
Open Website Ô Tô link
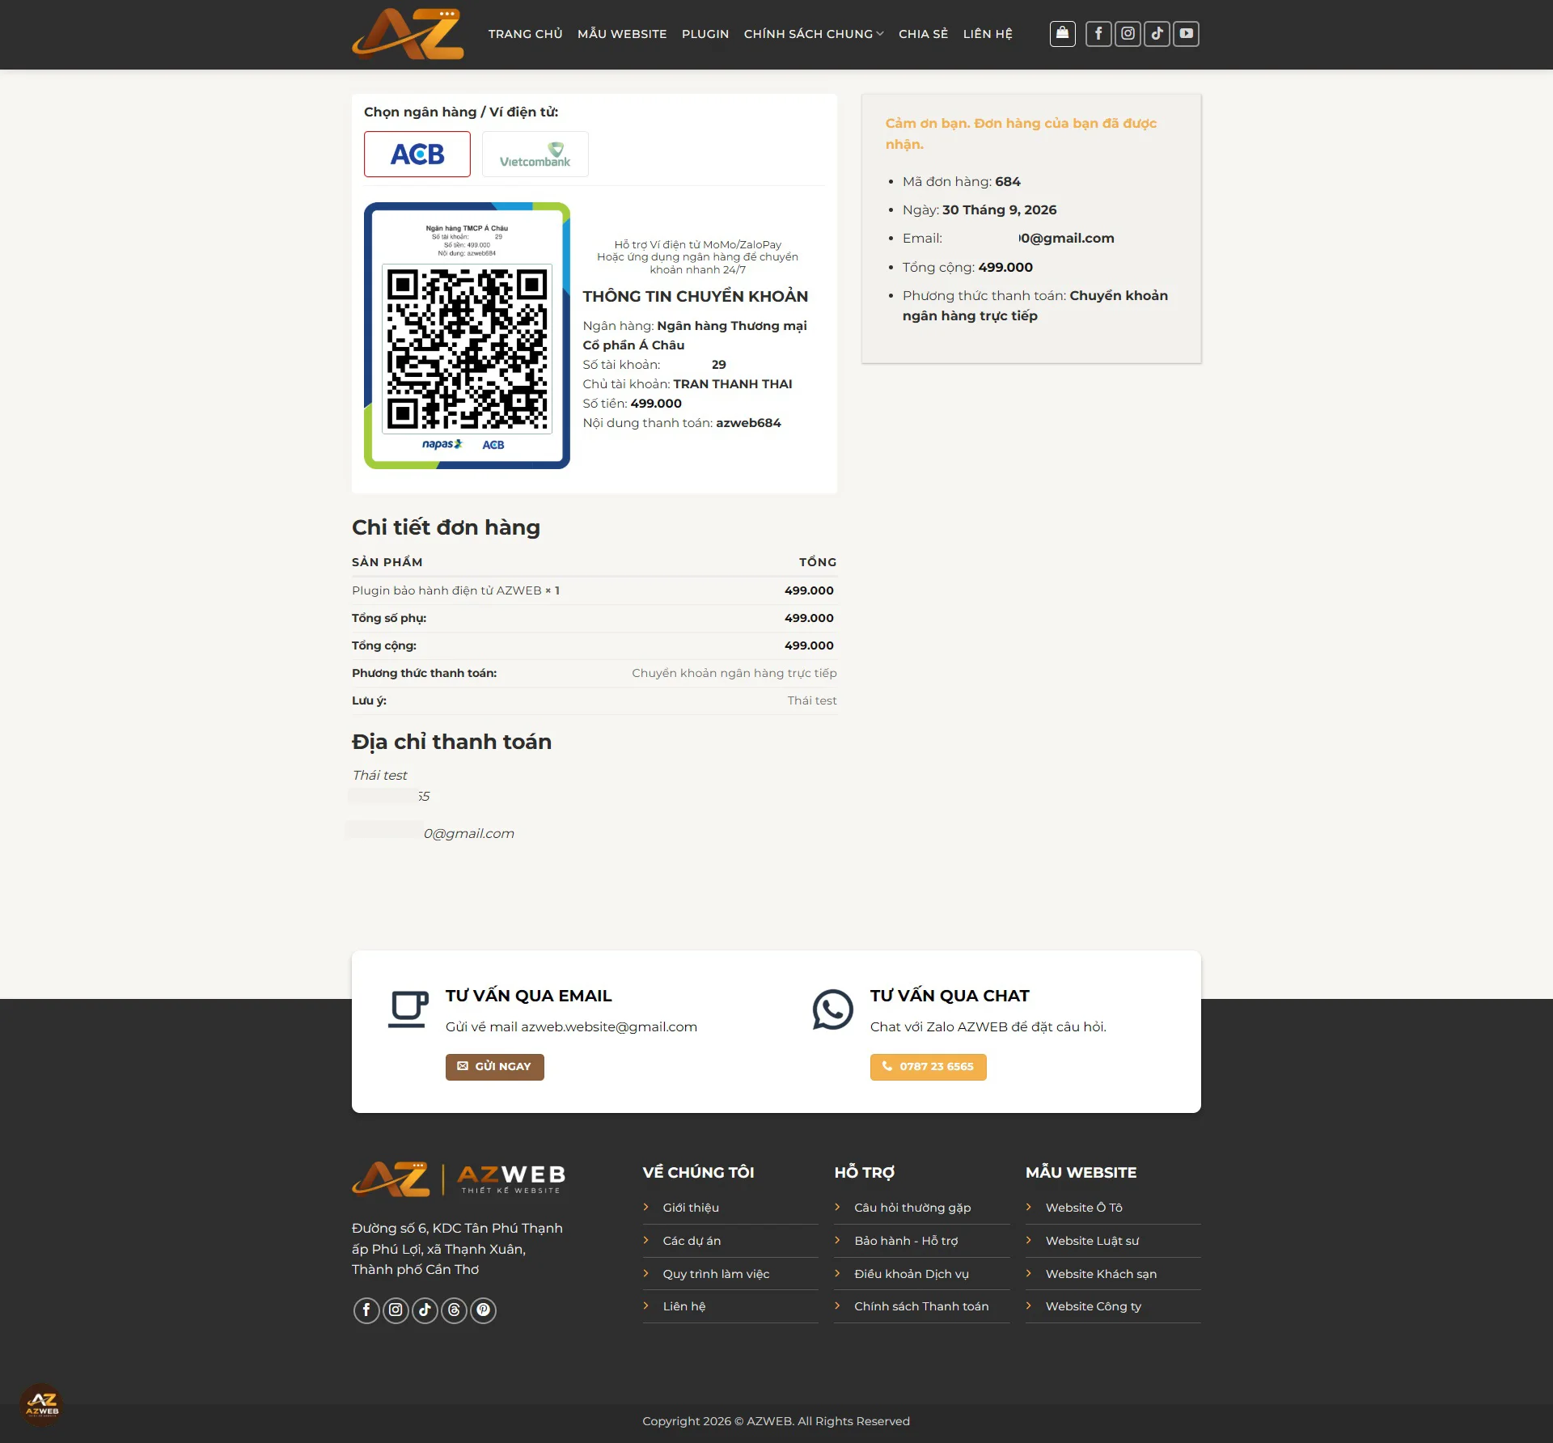tap(1084, 1207)
